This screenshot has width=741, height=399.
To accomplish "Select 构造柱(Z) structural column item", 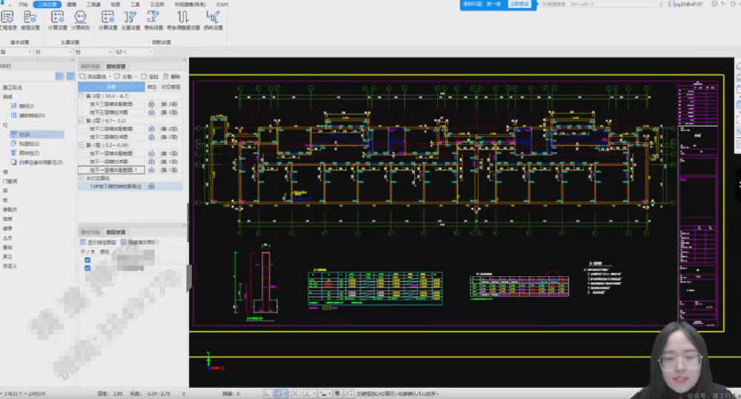I will (25, 144).
